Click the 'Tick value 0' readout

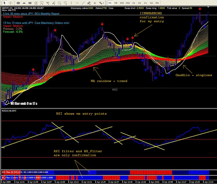(173, 8)
